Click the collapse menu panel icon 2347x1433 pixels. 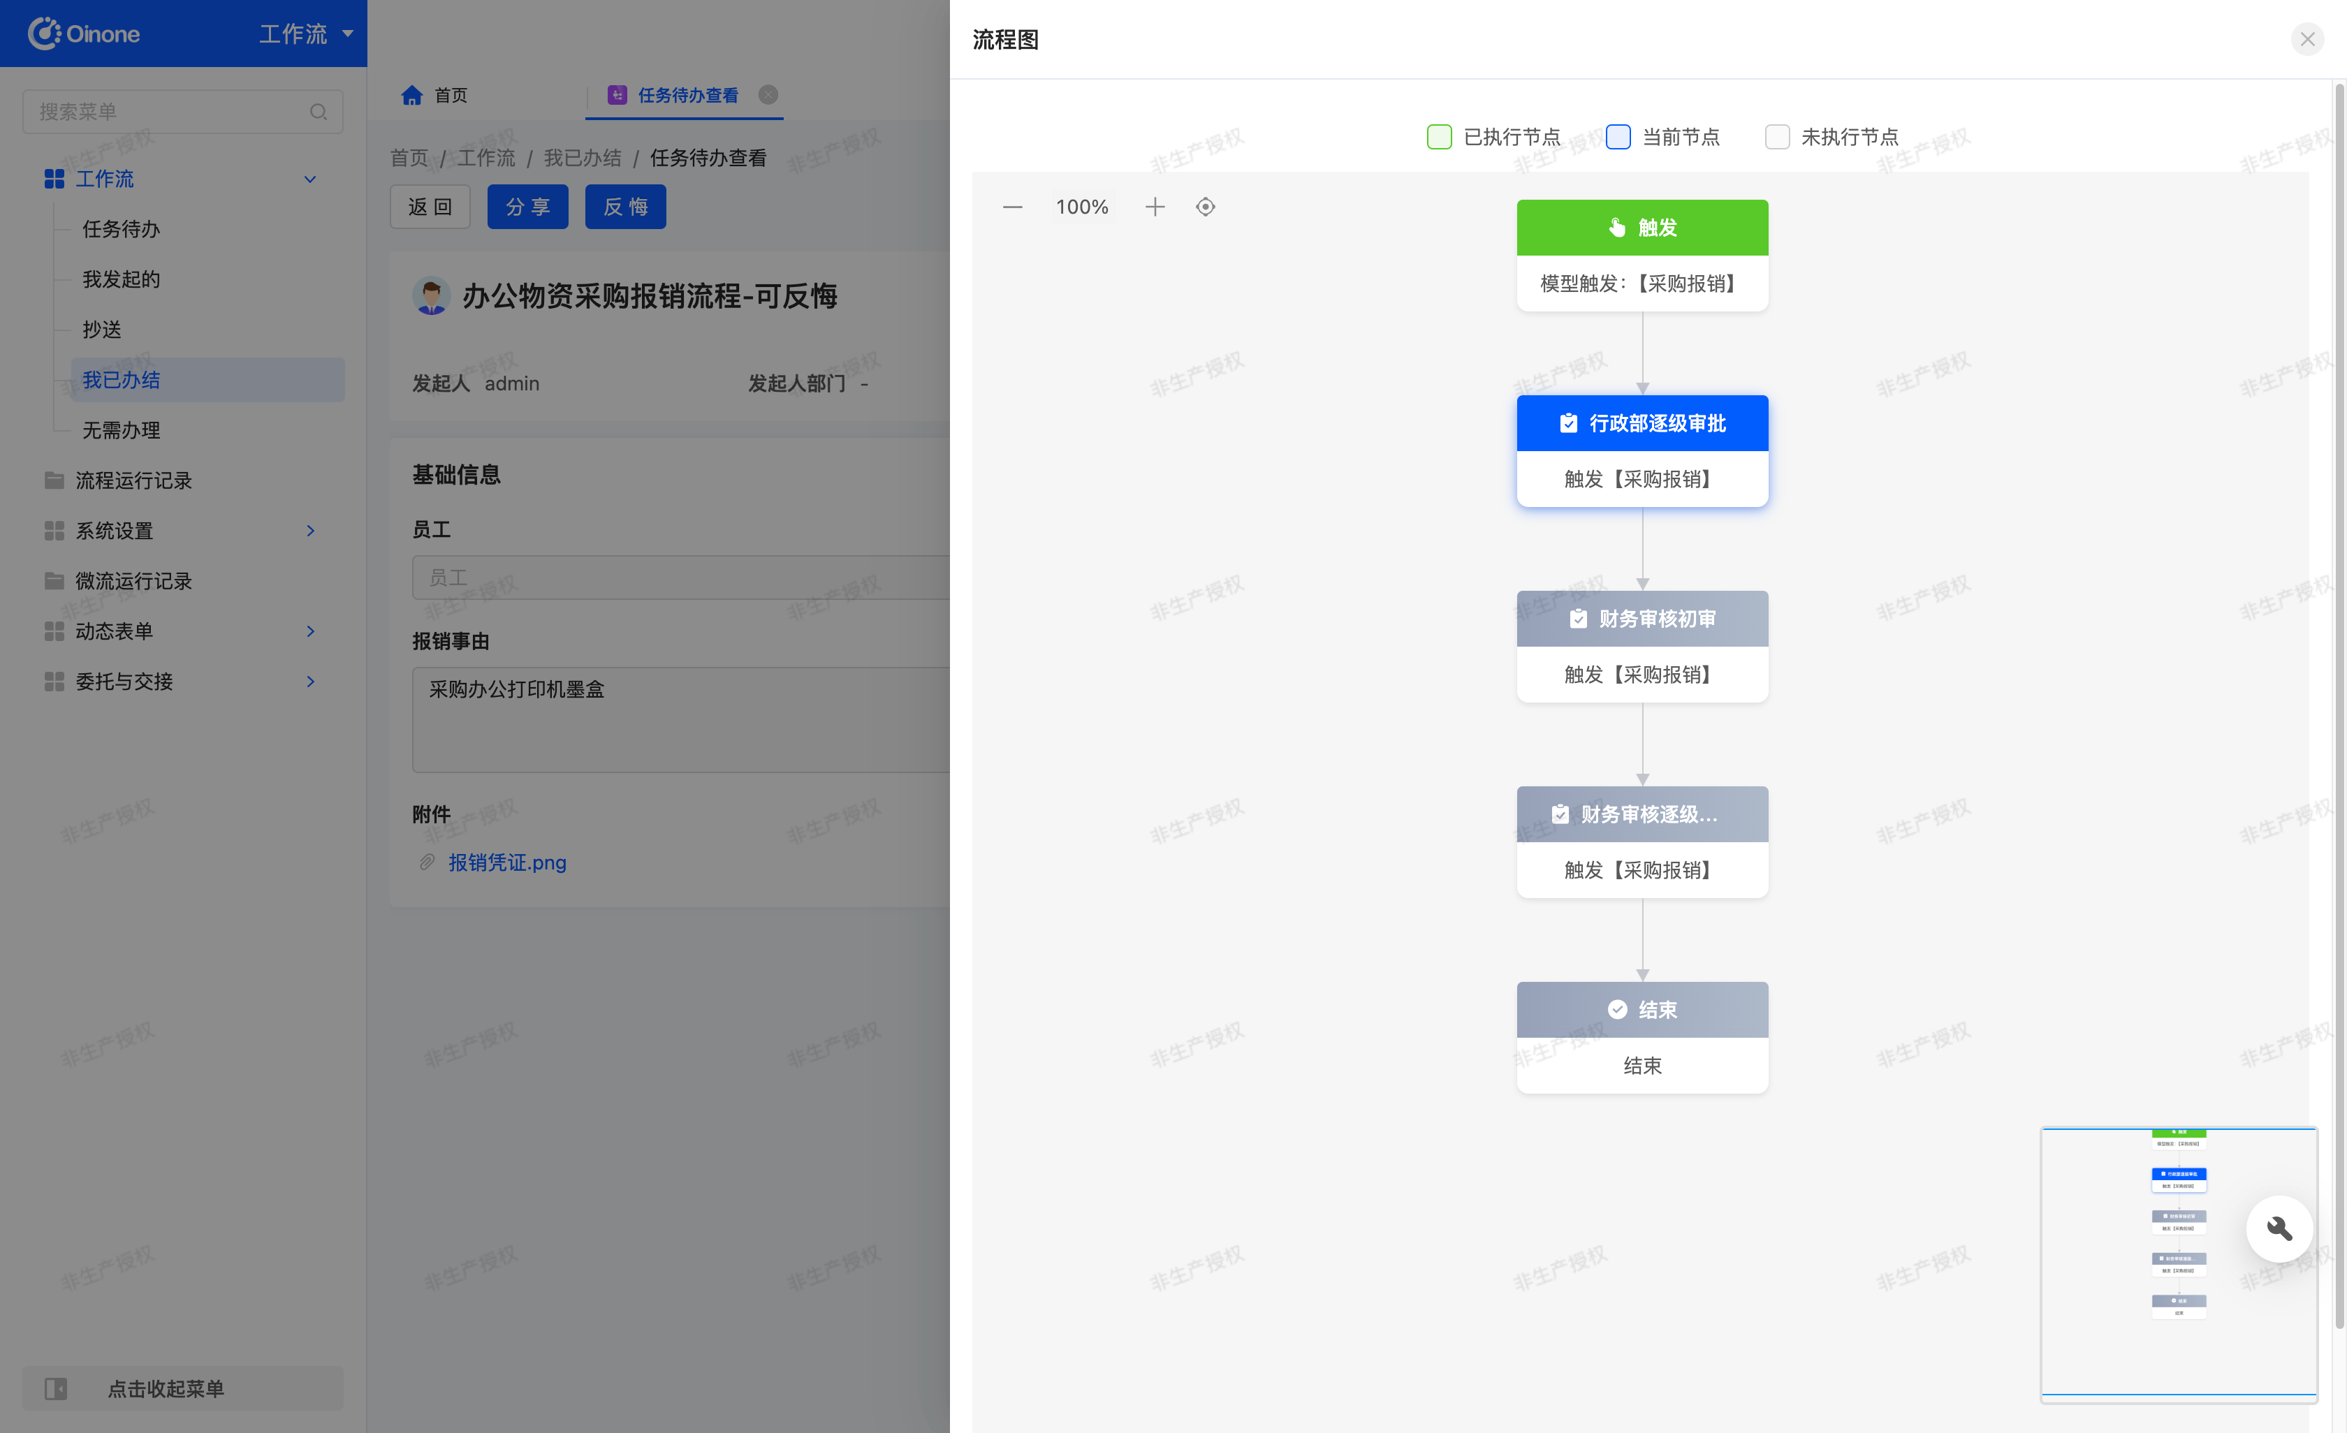coord(56,1388)
